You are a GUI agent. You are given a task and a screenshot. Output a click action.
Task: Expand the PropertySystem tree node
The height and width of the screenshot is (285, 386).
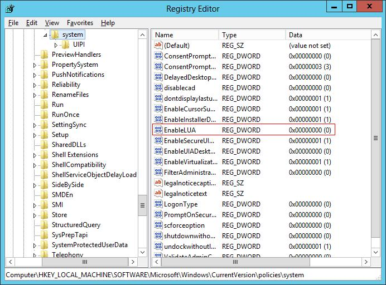35,65
